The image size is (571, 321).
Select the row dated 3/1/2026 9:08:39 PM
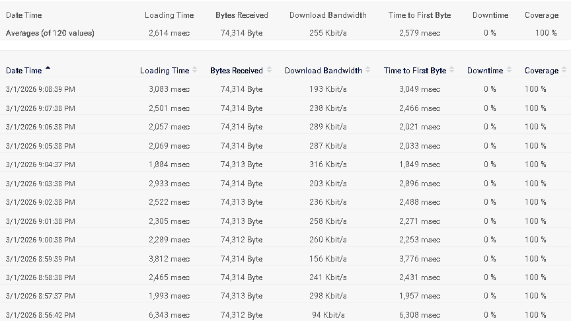click(40, 89)
